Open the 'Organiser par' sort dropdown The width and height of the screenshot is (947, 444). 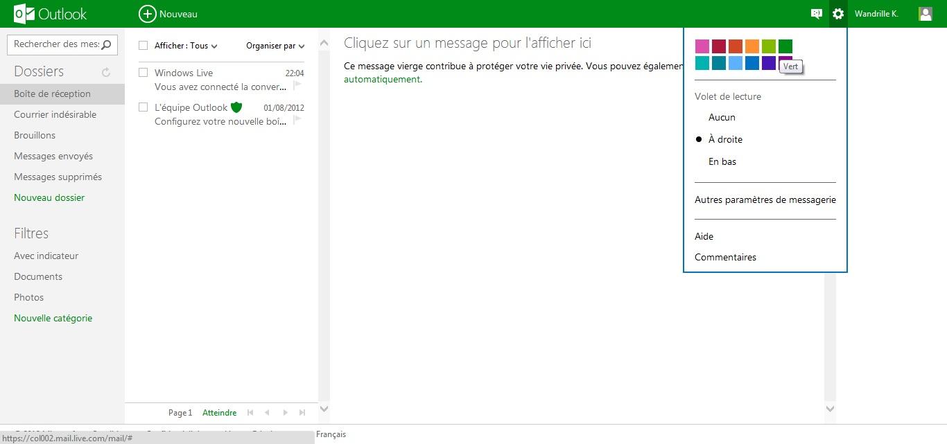275,46
